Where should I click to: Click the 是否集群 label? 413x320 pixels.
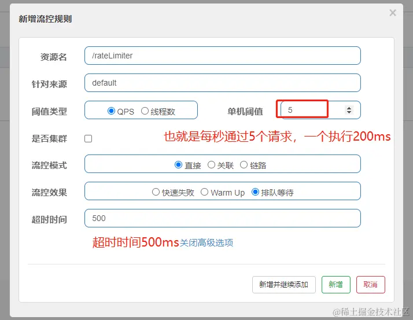pyautogui.click(x=49, y=138)
